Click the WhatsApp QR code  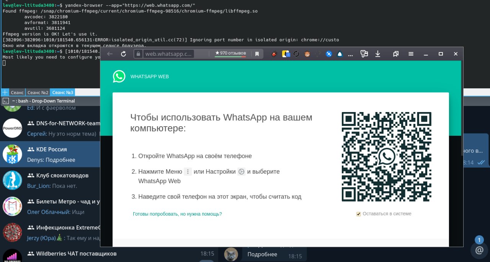pyautogui.click(x=386, y=157)
